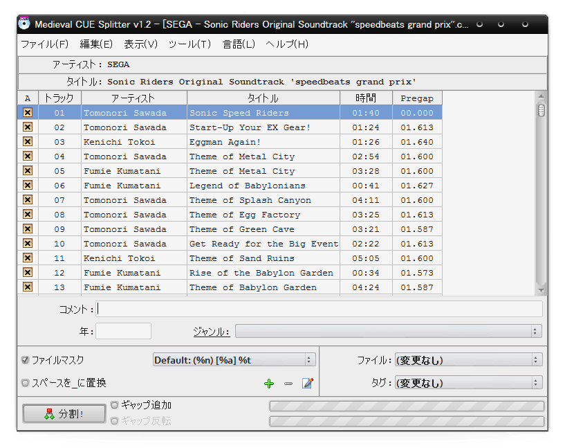This screenshot has height=448, width=565.
Task: Click the CUE Splitter app icon in title bar
Action: pos(24,24)
